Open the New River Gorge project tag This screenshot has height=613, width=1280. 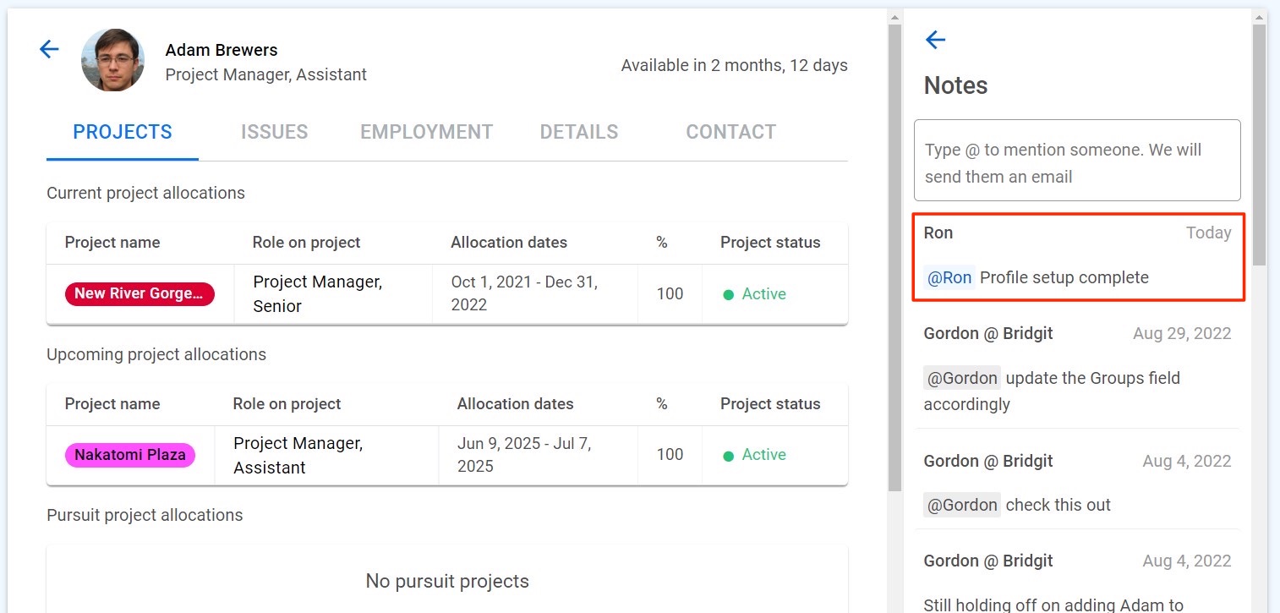pos(139,294)
